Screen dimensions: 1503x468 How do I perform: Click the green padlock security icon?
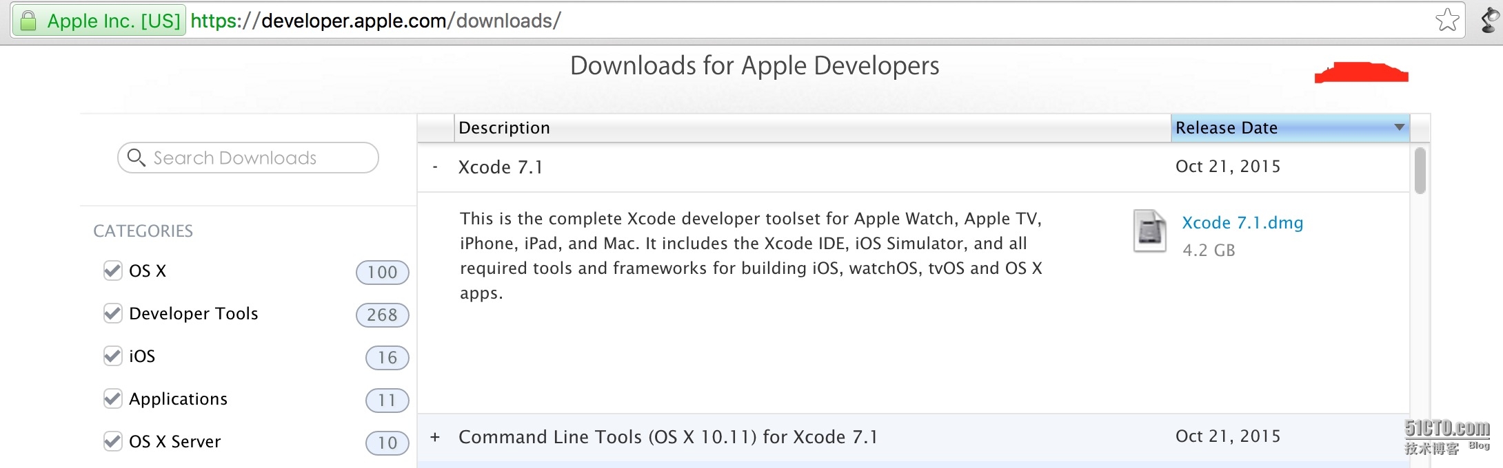pyautogui.click(x=28, y=21)
